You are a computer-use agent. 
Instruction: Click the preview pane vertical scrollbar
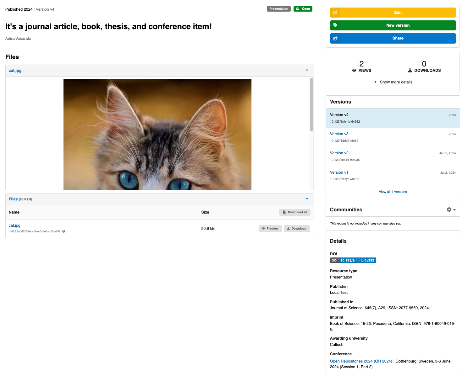coord(311,104)
